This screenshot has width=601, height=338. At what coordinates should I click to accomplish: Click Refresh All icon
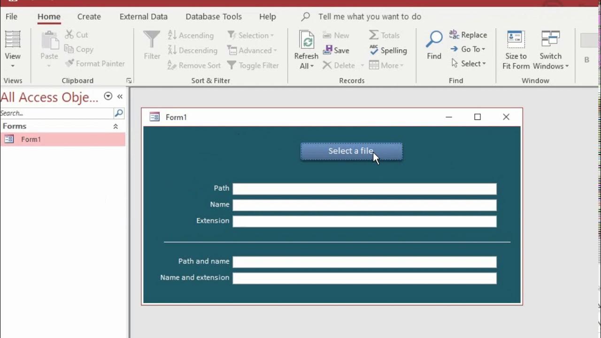pos(307,41)
